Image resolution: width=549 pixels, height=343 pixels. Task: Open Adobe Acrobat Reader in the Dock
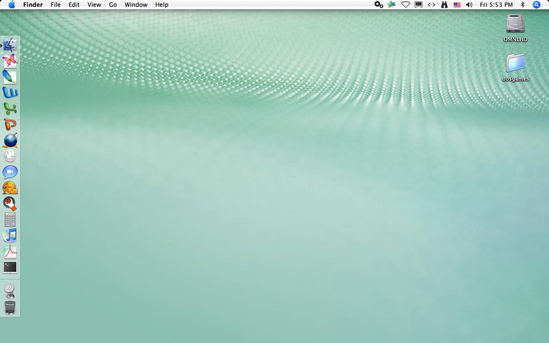pos(10,251)
